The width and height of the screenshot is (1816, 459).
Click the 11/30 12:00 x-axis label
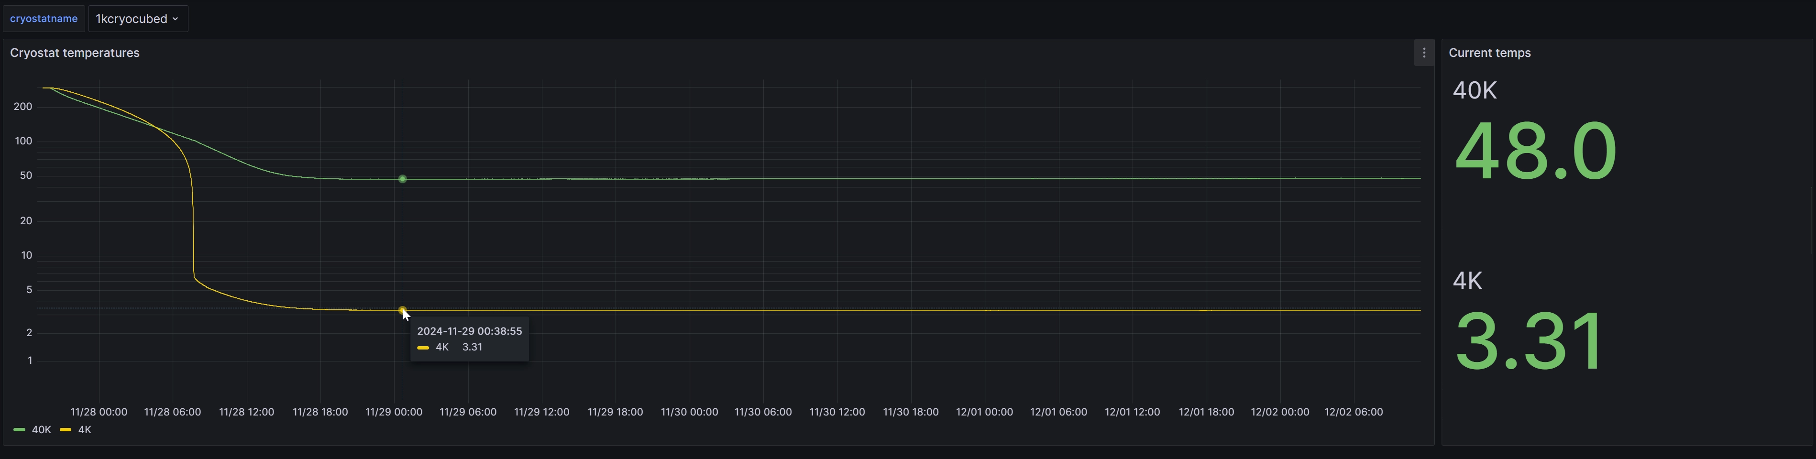(837, 412)
